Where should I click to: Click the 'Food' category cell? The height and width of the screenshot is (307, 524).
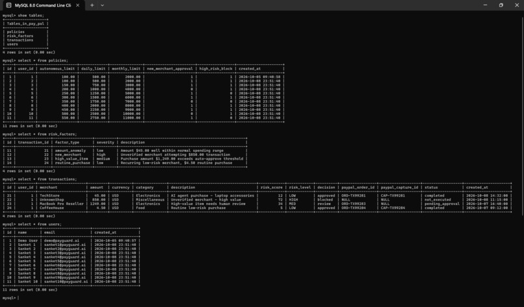coord(140,208)
